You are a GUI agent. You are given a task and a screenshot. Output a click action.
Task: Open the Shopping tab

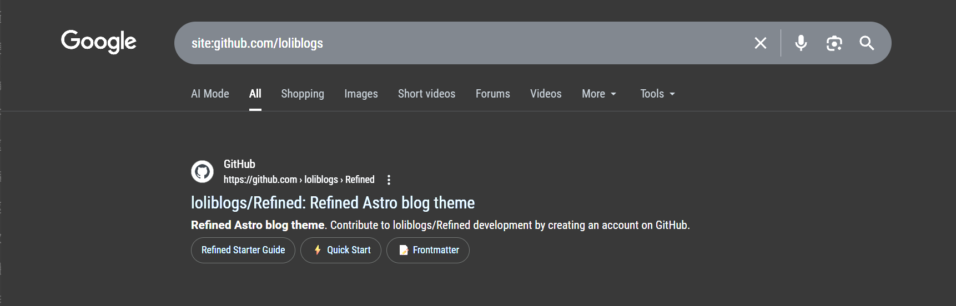click(x=303, y=94)
